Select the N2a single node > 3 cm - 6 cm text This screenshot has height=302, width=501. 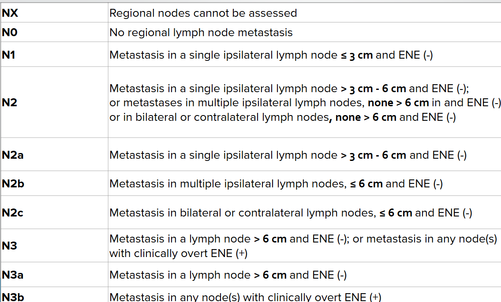click(288, 155)
